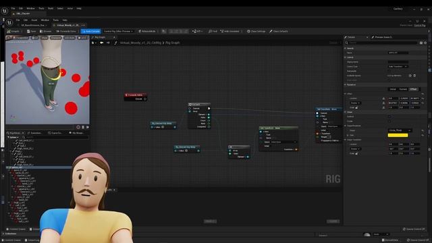This screenshot has width=432, height=243.
Task: Switch to the My Blueprint tab
Action: point(77,133)
